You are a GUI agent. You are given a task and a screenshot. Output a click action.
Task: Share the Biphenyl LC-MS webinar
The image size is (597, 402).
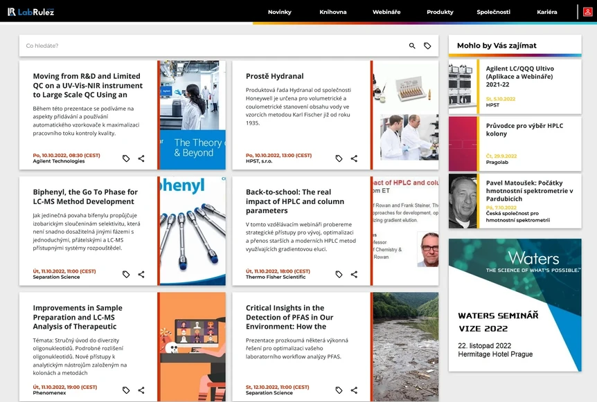point(141,274)
